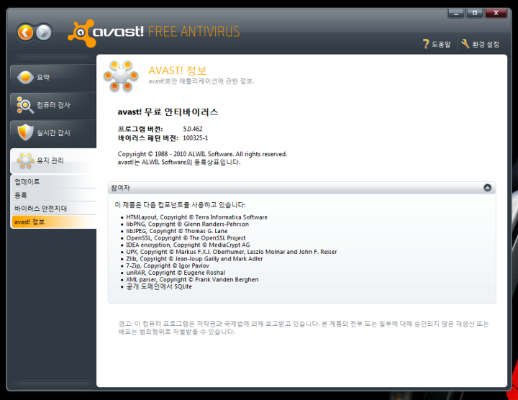This screenshot has width=518, height=400.
Task: Open settings via the wrench icon
Action: (465, 44)
